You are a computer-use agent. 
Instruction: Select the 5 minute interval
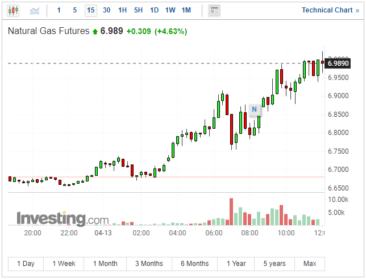[74, 10]
